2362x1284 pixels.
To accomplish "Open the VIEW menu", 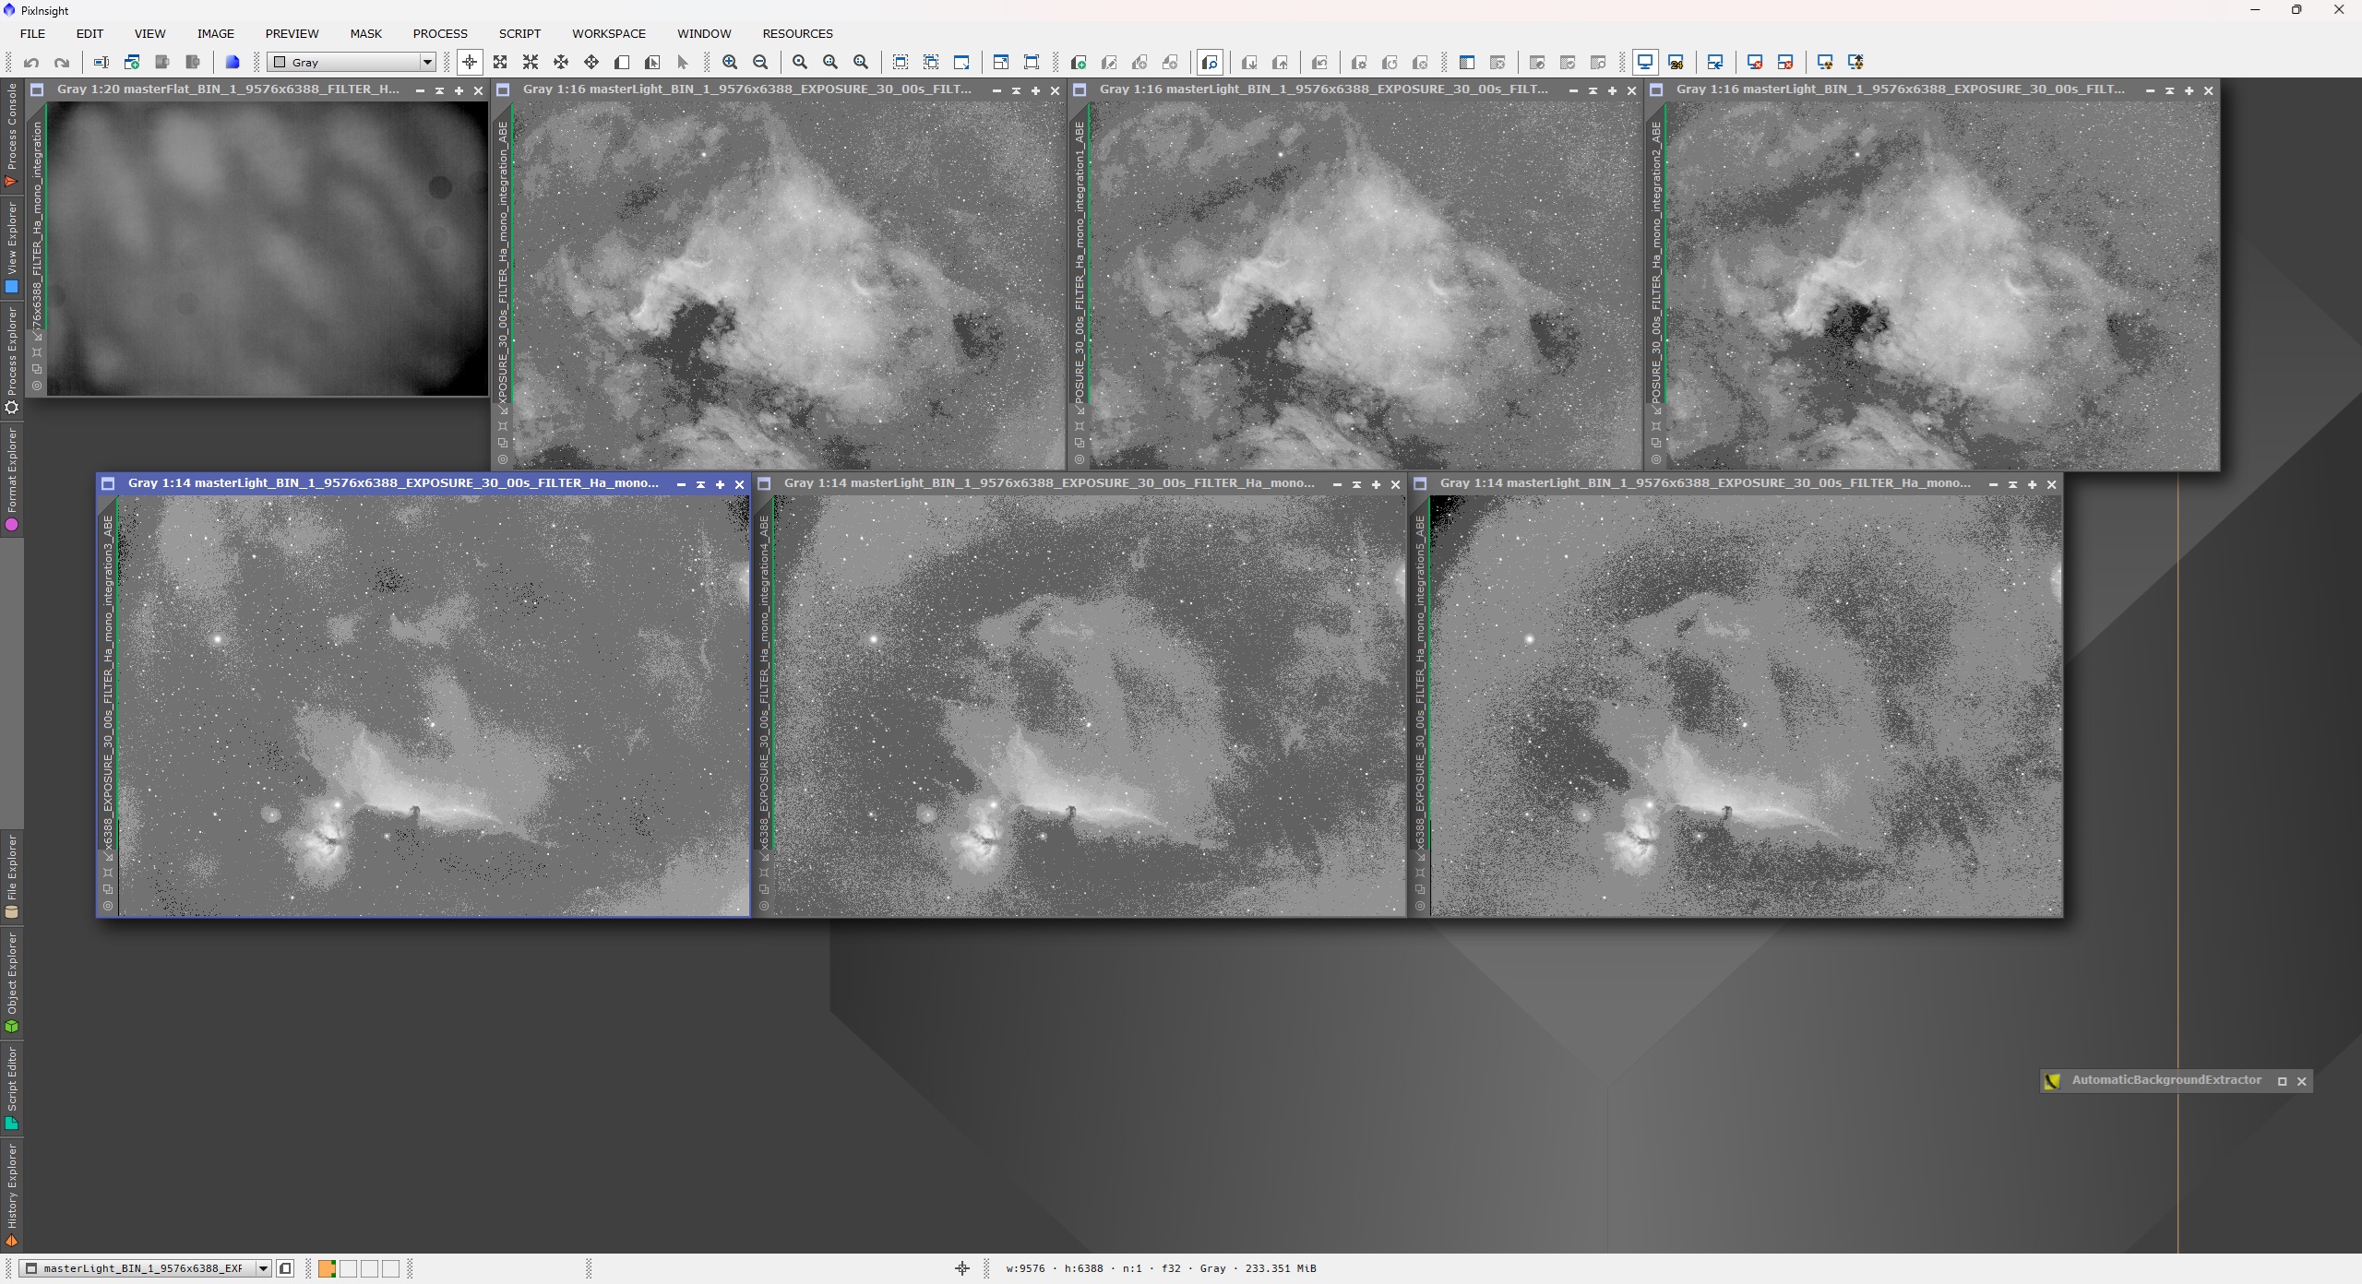I will 149,33.
